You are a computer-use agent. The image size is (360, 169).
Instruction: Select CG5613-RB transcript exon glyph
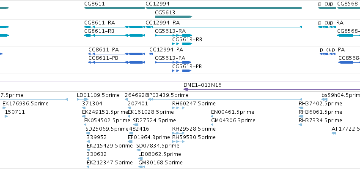(182, 44)
